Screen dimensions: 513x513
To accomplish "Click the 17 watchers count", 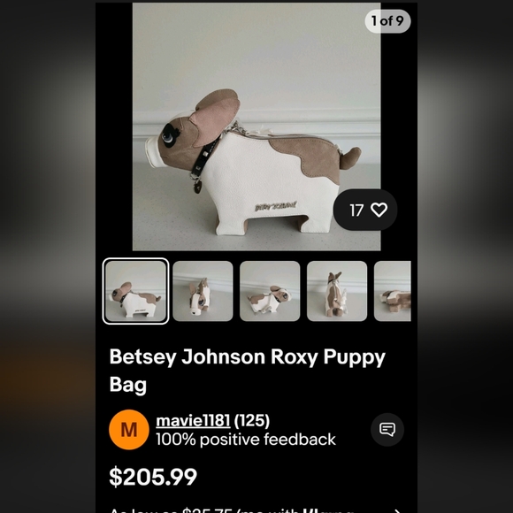I will click(356, 210).
